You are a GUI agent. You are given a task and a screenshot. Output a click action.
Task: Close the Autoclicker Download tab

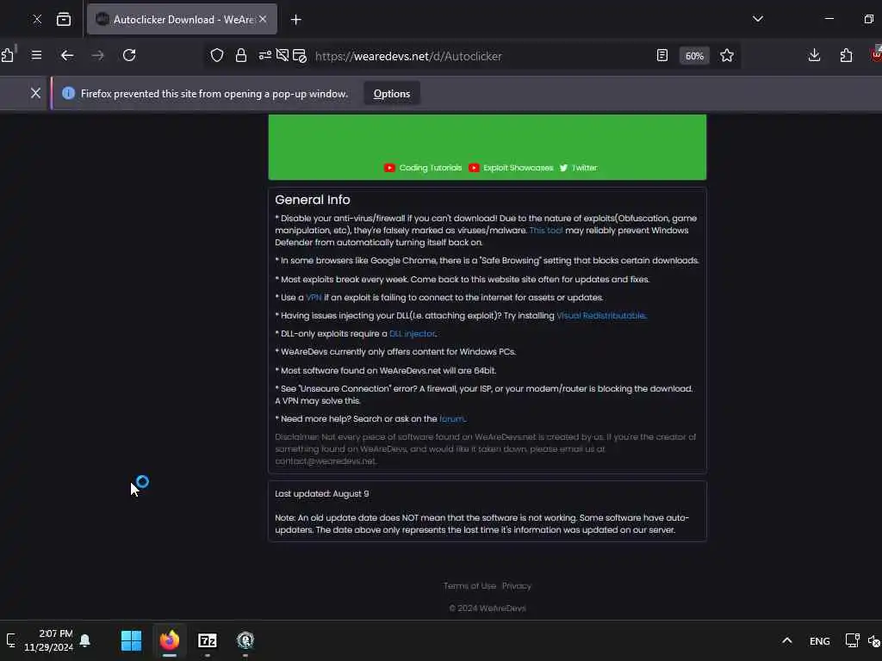(x=263, y=19)
